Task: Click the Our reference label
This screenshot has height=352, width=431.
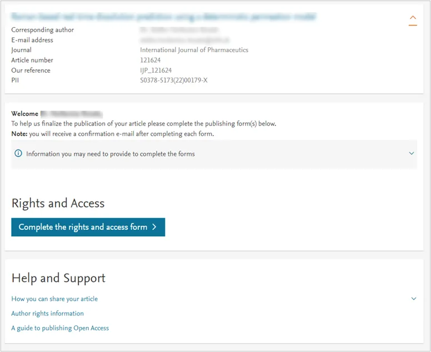Action: pyautogui.click(x=31, y=71)
